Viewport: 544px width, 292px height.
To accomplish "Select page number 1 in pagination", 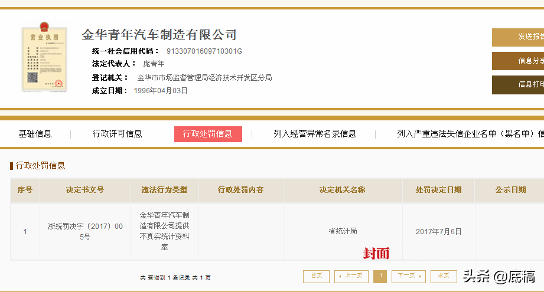I will [x=380, y=277].
